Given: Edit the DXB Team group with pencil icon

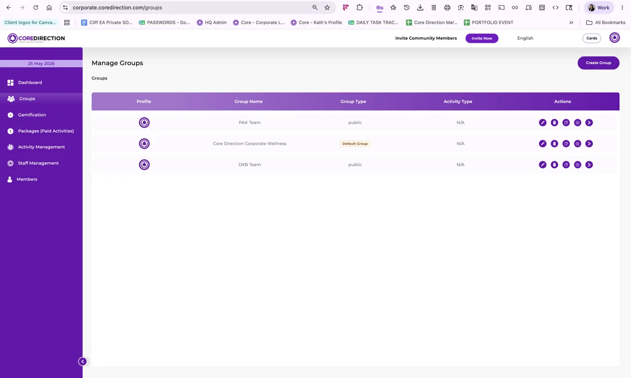Looking at the screenshot, I should pyautogui.click(x=543, y=165).
